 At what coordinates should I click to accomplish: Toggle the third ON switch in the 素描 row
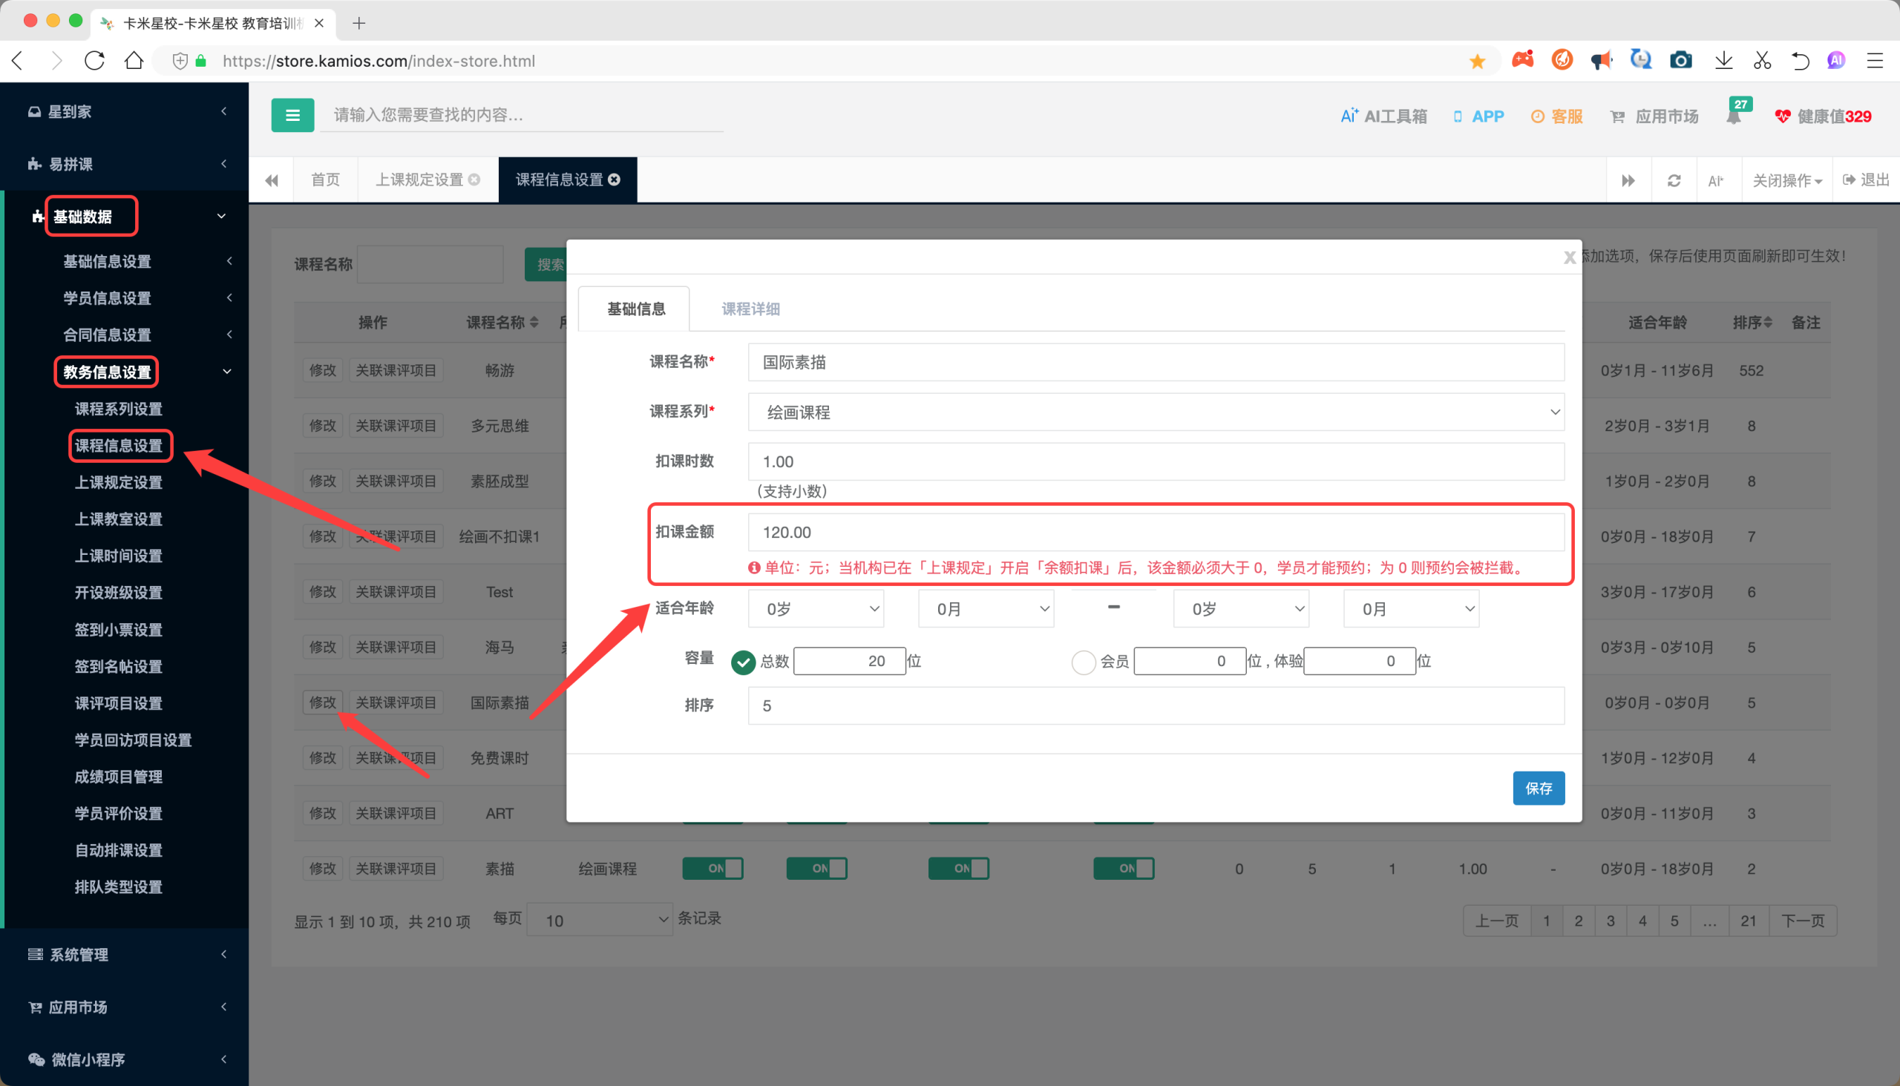958,868
